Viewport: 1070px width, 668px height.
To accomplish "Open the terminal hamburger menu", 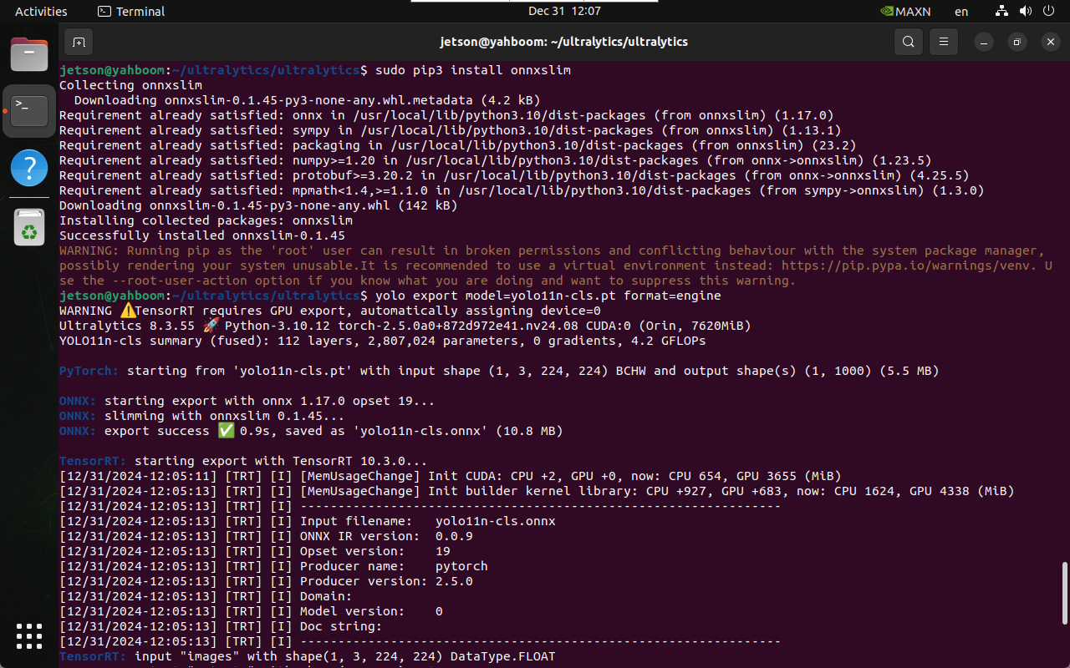I will pos(944,42).
